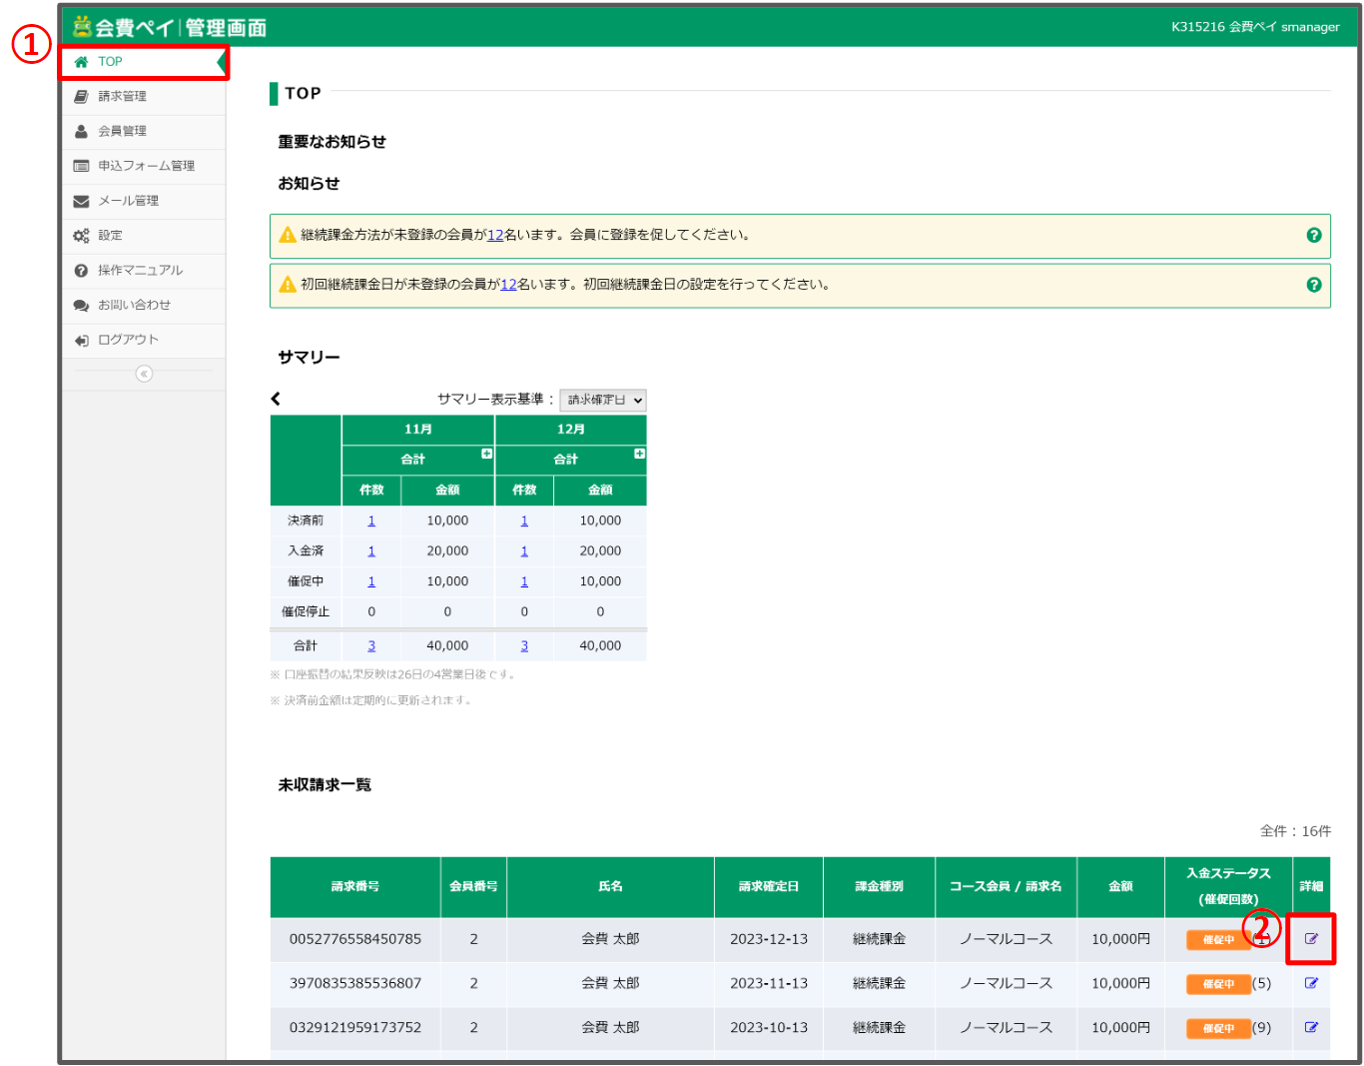The height and width of the screenshot is (1066, 1364).
Task: Open detail edit icon for request 0329121959173752
Action: pyautogui.click(x=1311, y=1027)
